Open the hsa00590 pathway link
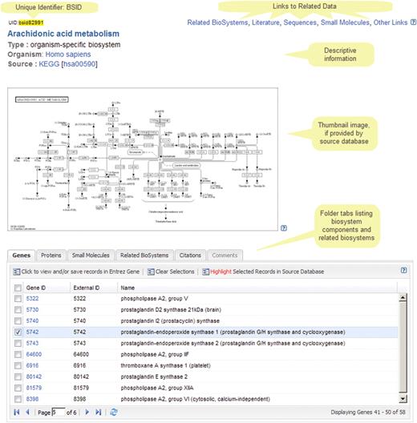 coord(79,64)
